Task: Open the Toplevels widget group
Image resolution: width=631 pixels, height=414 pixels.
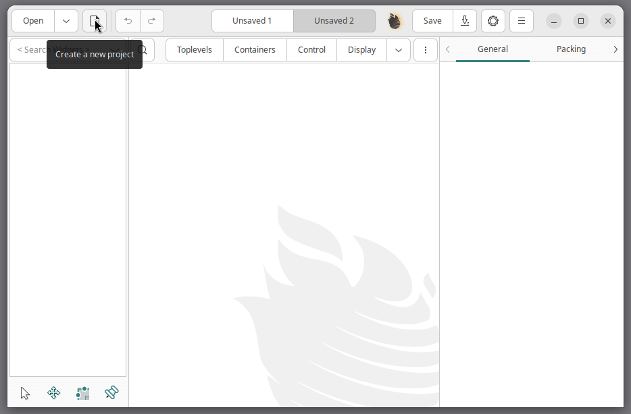Action: coord(195,50)
